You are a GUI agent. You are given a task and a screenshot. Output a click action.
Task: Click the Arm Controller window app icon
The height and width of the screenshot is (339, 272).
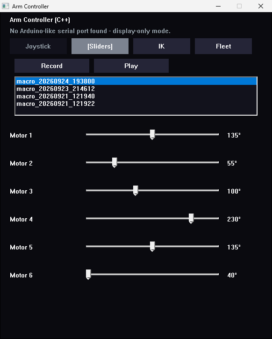6,6
